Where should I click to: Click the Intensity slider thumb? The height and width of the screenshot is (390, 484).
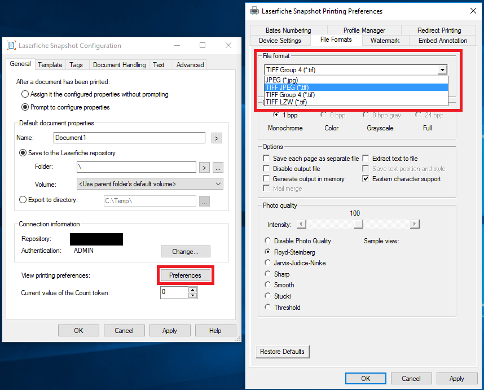[358, 224]
